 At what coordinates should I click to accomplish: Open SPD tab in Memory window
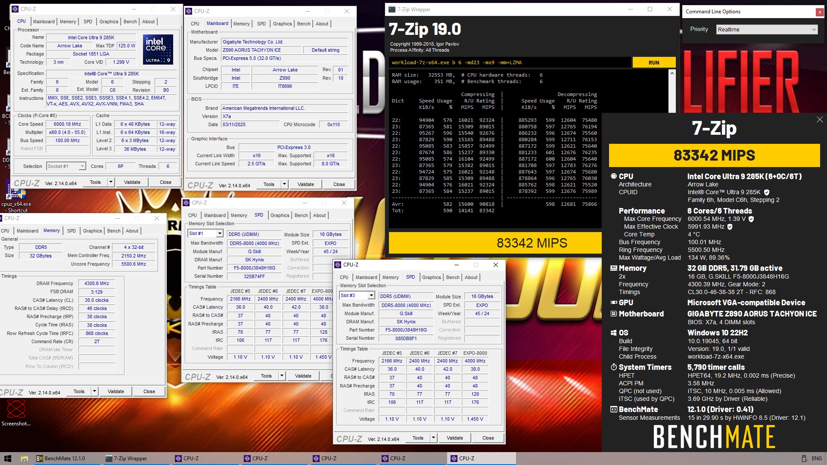point(72,231)
